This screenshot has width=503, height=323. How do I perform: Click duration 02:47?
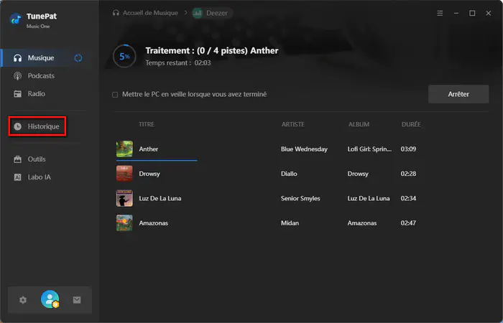pos(408,223)
